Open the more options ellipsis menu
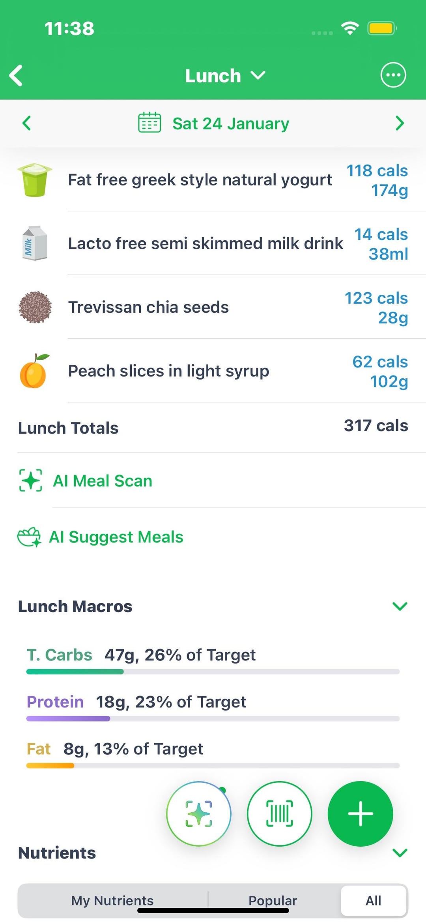Screen dimensions: 426x922 pos(393,75)
